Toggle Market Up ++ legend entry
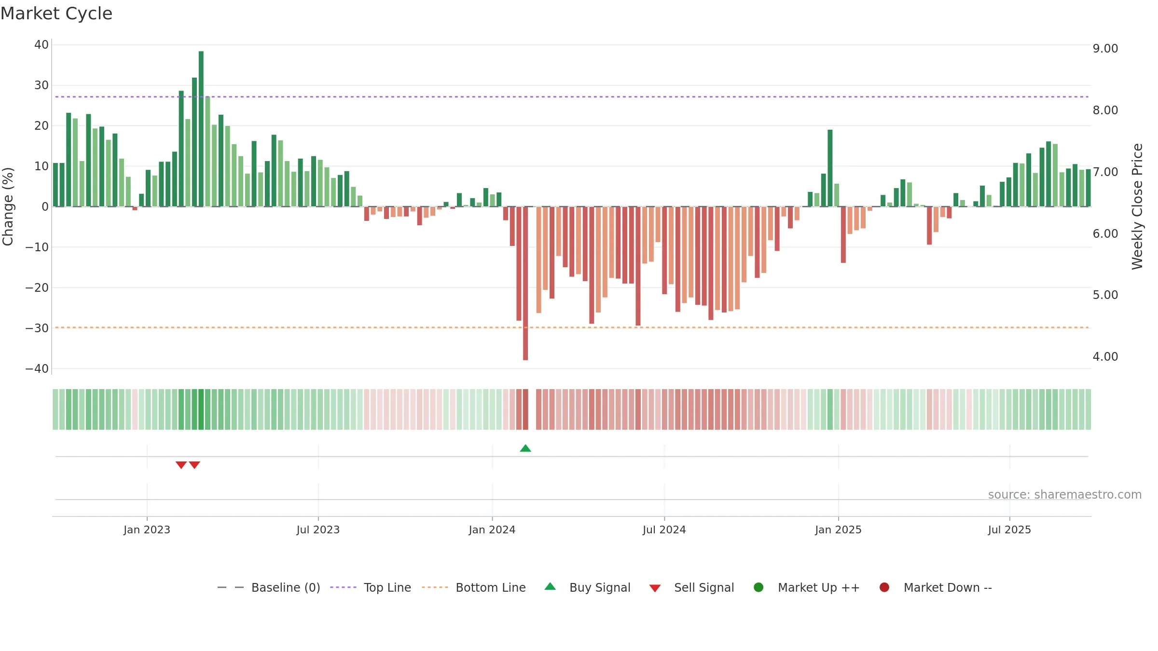The width and height of the screenshot is (1158, 651). tap(807, 587)
